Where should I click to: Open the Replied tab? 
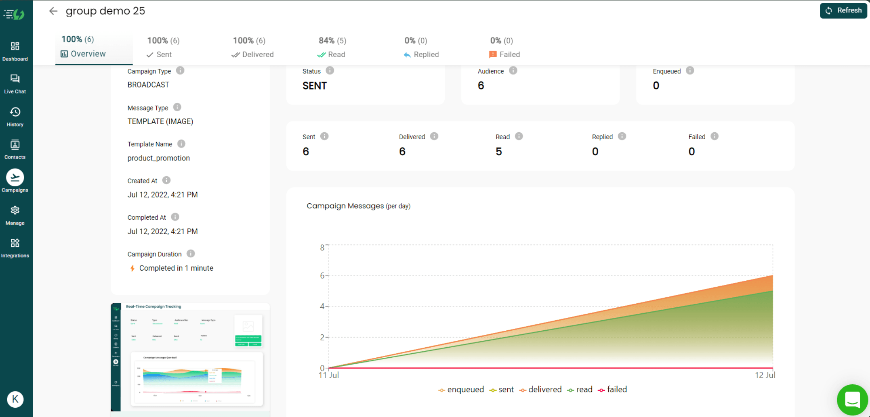pyautogui.click(x=421, y=47)
